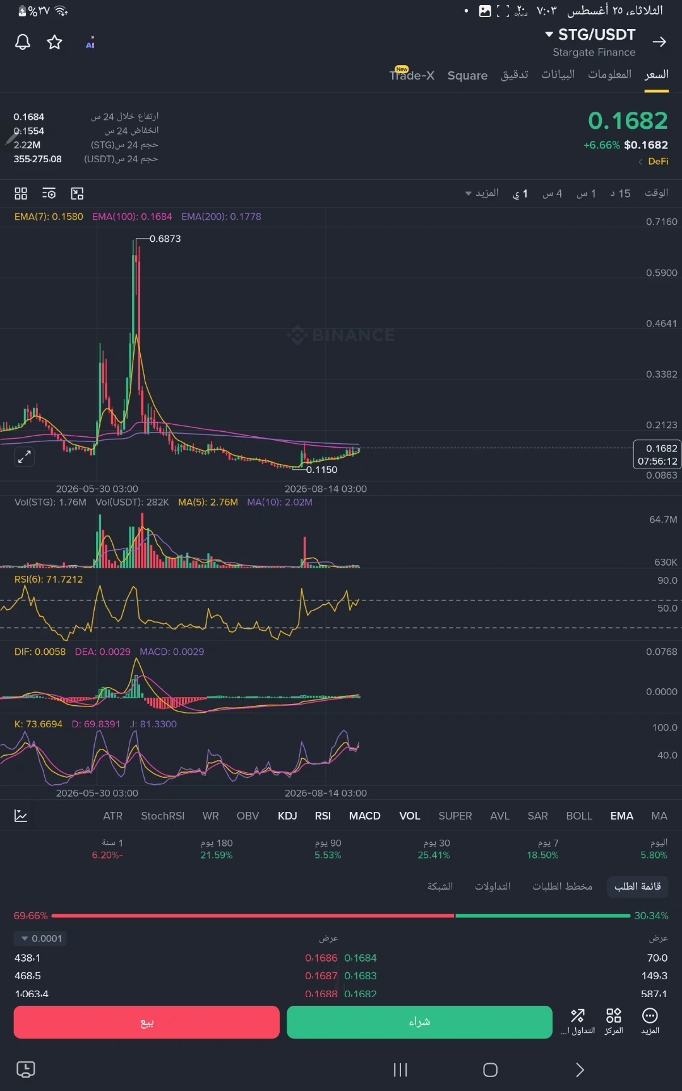Toggle the MACD indicator

(365, 816)
